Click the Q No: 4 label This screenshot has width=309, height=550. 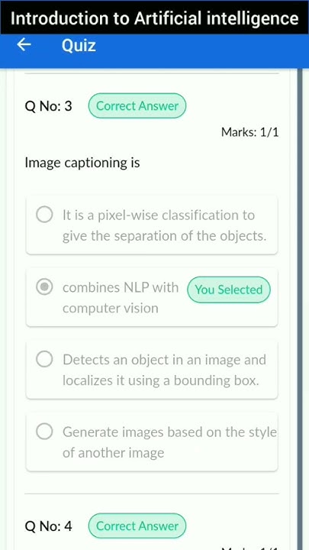point(48,526)
